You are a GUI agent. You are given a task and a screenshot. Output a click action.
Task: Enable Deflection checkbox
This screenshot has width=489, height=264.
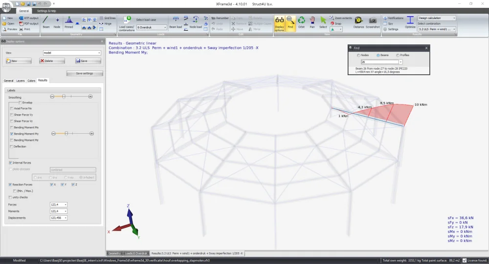12,146
